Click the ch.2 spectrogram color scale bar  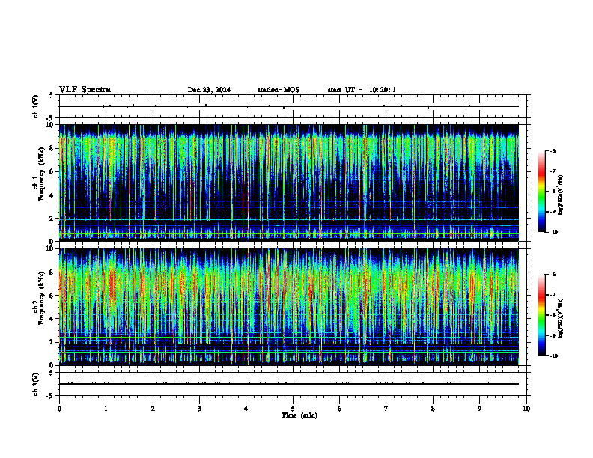click(x=542, y=315)
